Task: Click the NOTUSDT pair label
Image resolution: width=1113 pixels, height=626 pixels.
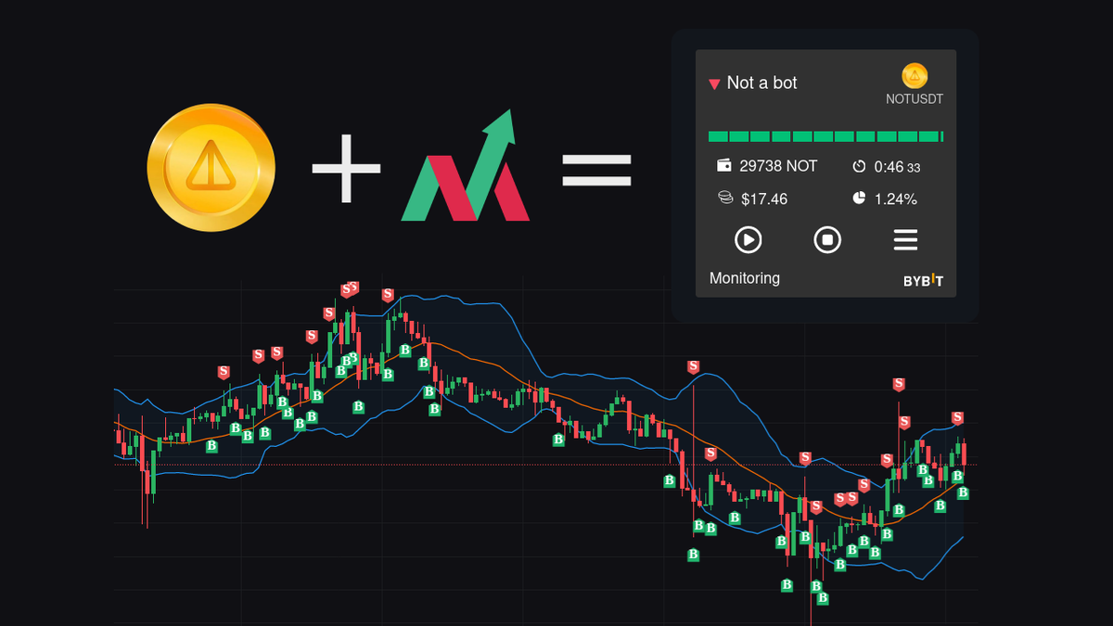Action: 914,99
